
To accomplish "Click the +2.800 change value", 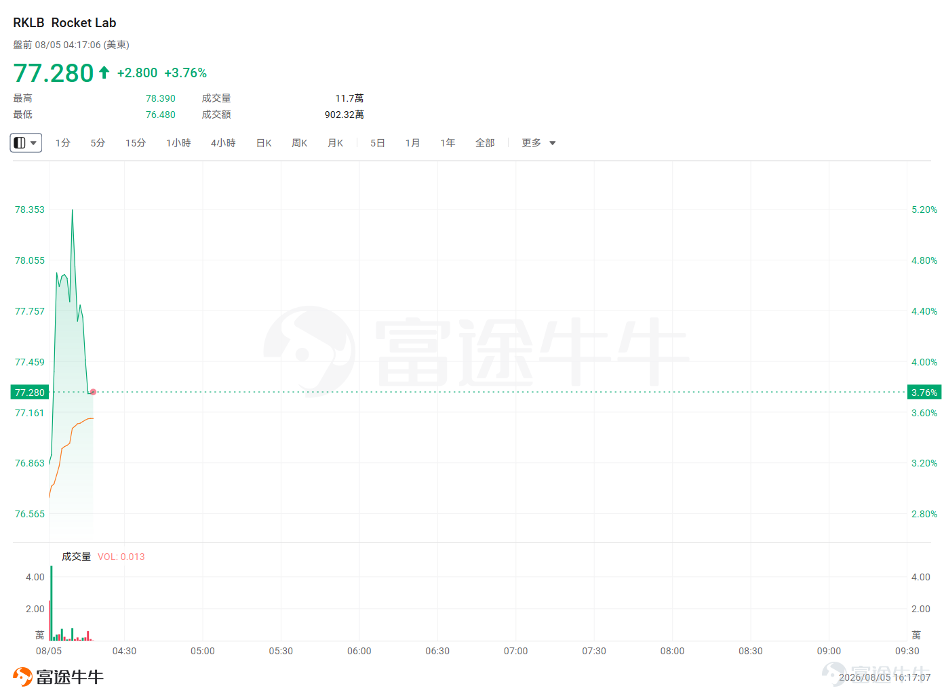I will coord(137,73).
